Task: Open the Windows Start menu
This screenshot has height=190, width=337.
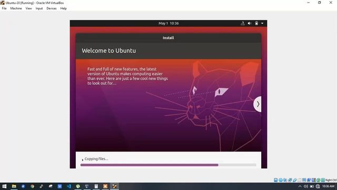Action: (x=4, y=186)
